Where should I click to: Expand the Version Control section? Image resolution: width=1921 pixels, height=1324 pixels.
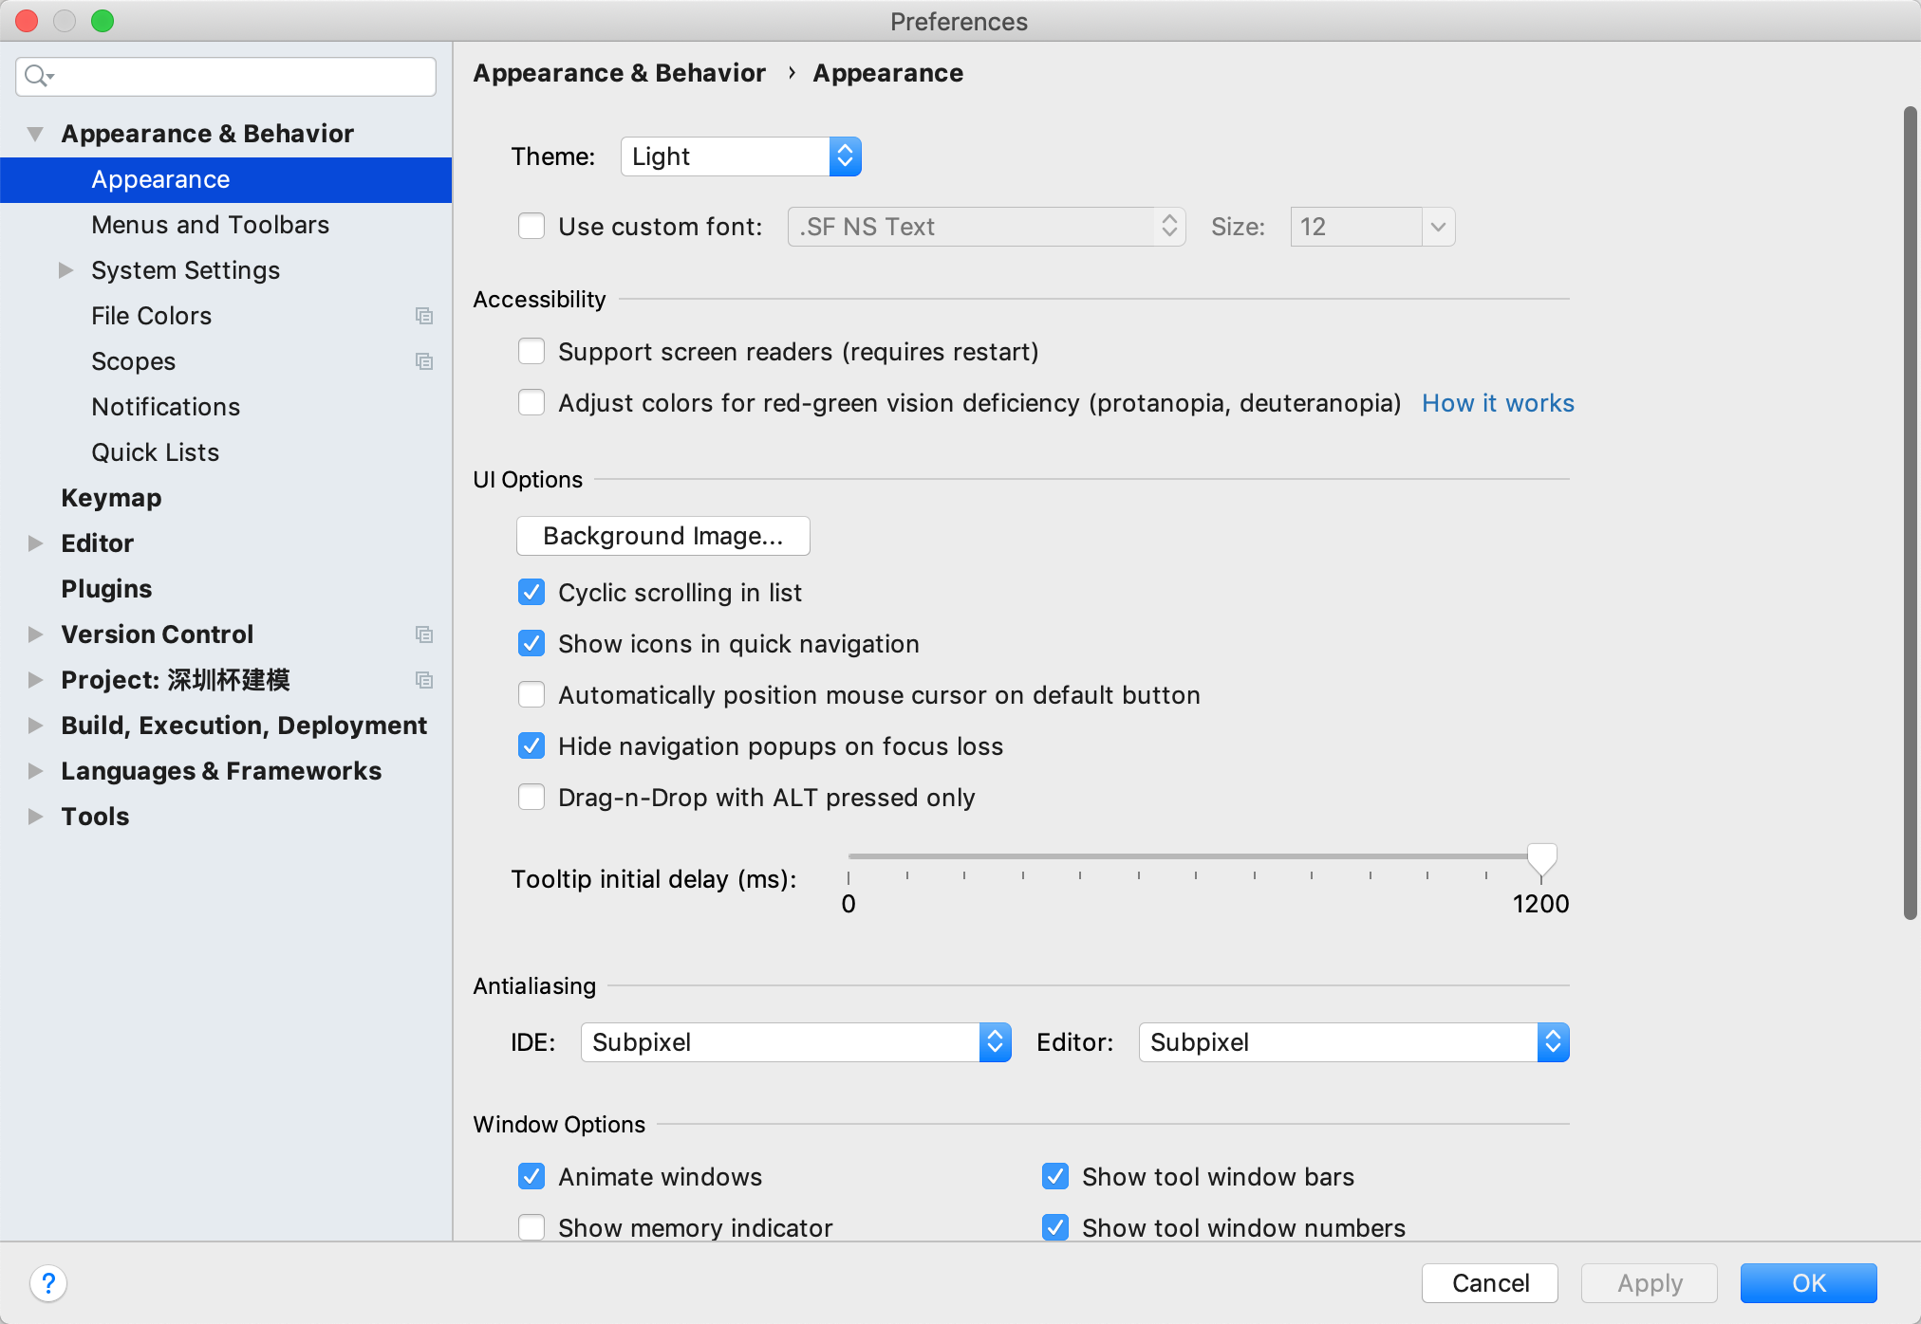click(x=33, y=634)
